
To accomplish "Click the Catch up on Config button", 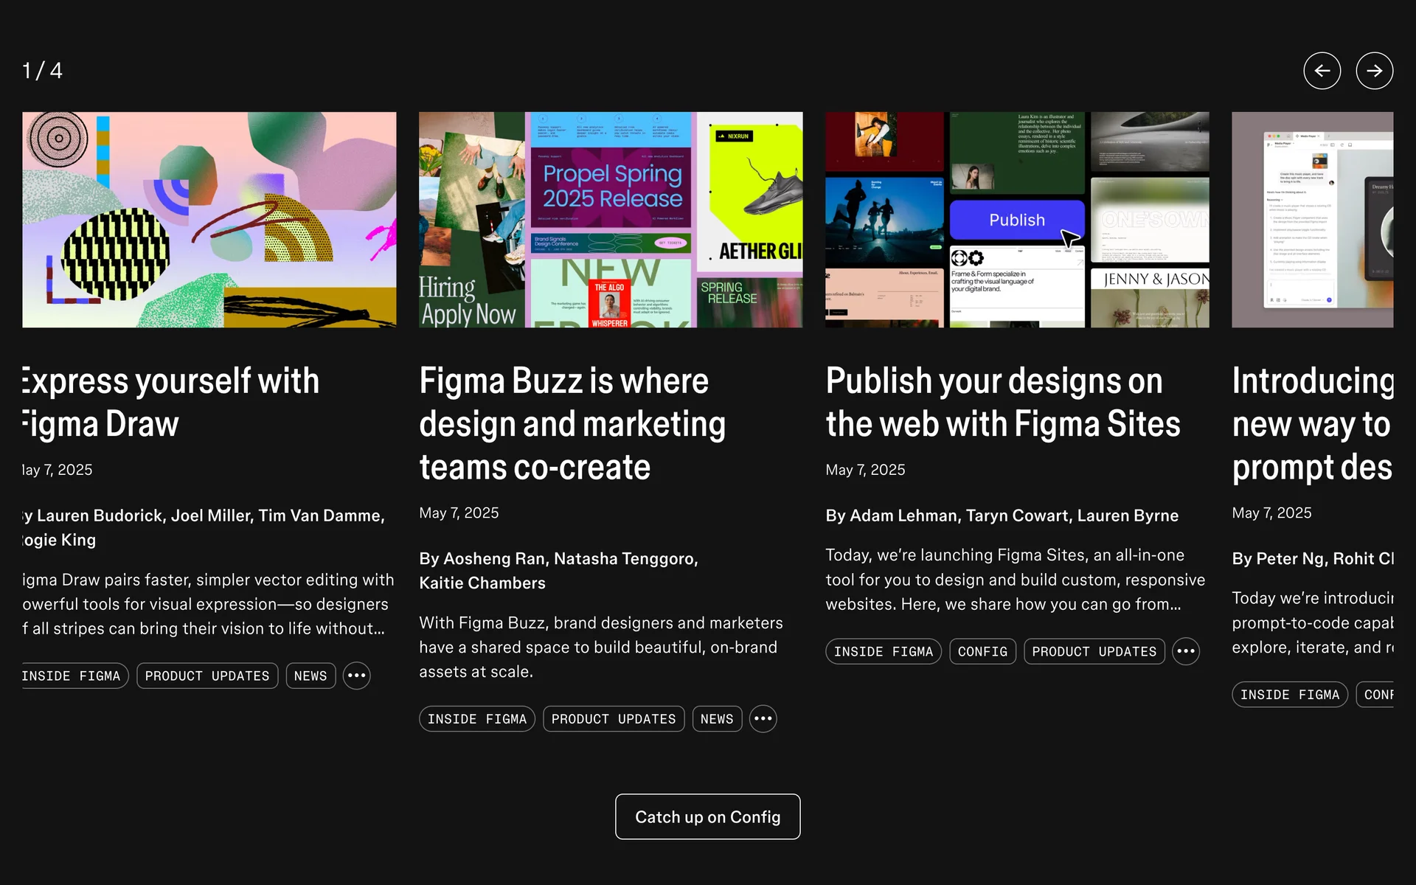I will [x=707, y=816].
